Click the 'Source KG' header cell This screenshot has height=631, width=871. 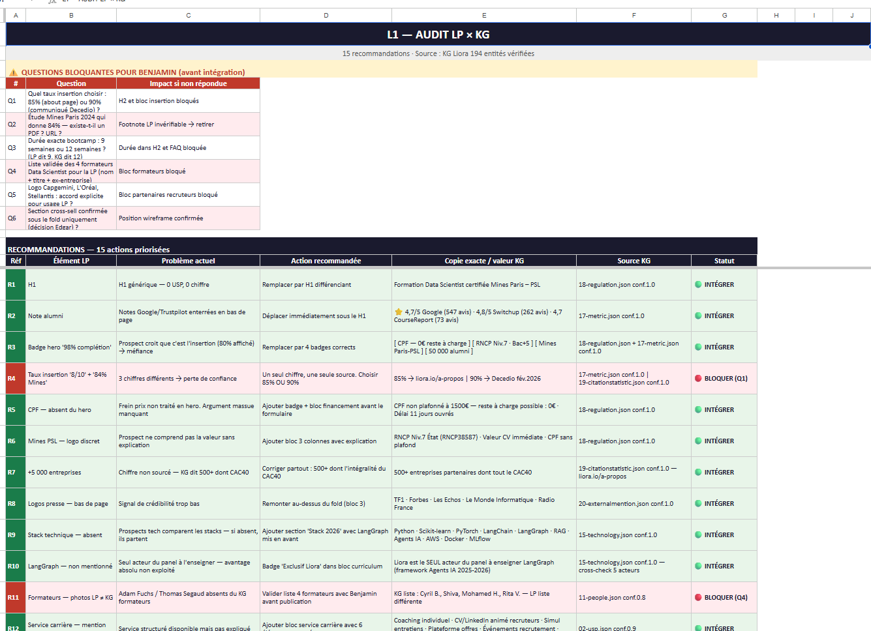(x=634, y=261)
